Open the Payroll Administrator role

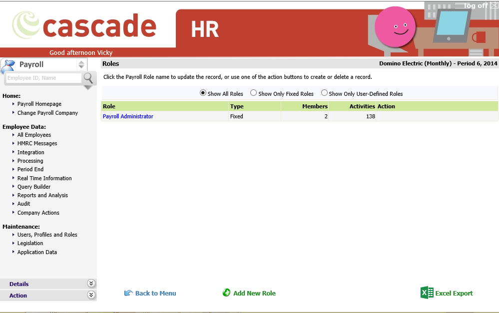(128, 116)
